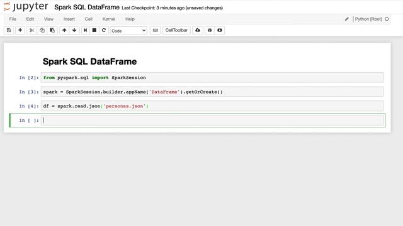
Task: Click the cell reading personas.json
Action: coord(212,106)
